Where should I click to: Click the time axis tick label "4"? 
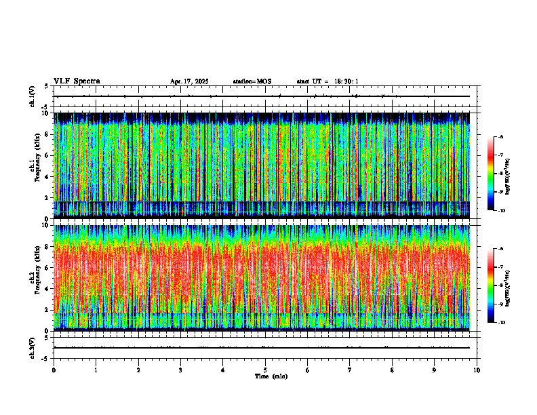222,370
